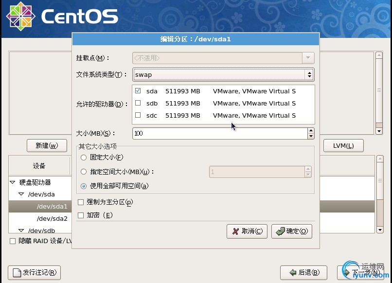The image size is (392, 283).
Task: Select /dev/sda1 row in device tree
Action: [52, 207]
